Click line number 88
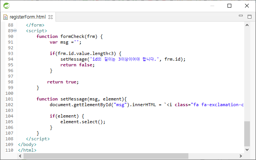 click(11, 25)
